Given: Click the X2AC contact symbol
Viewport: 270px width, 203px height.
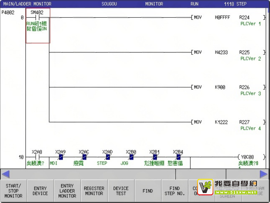Looking at the screenshot, I should [x=84, y=157].
